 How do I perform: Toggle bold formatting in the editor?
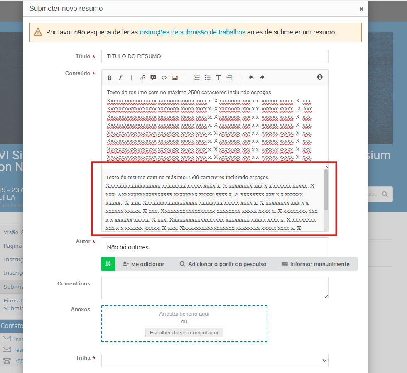point(110,78)
